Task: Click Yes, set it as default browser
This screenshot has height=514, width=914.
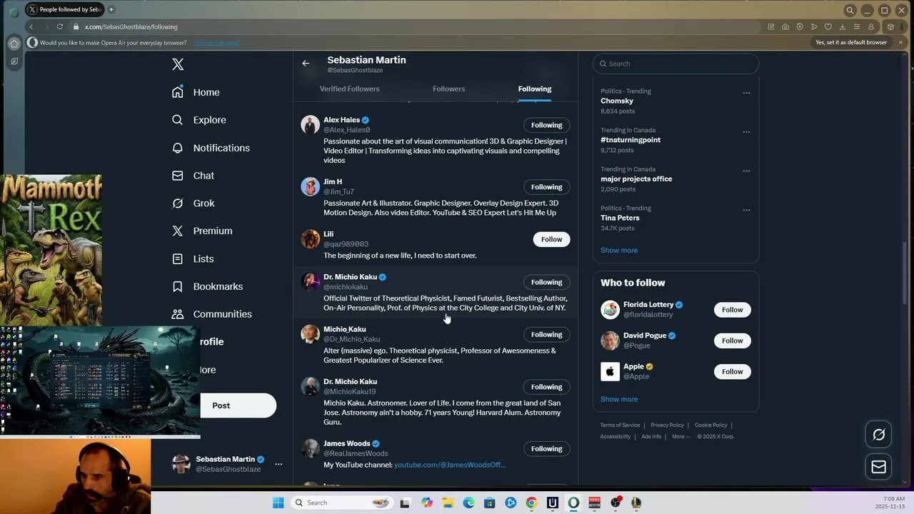Action: 851,42
